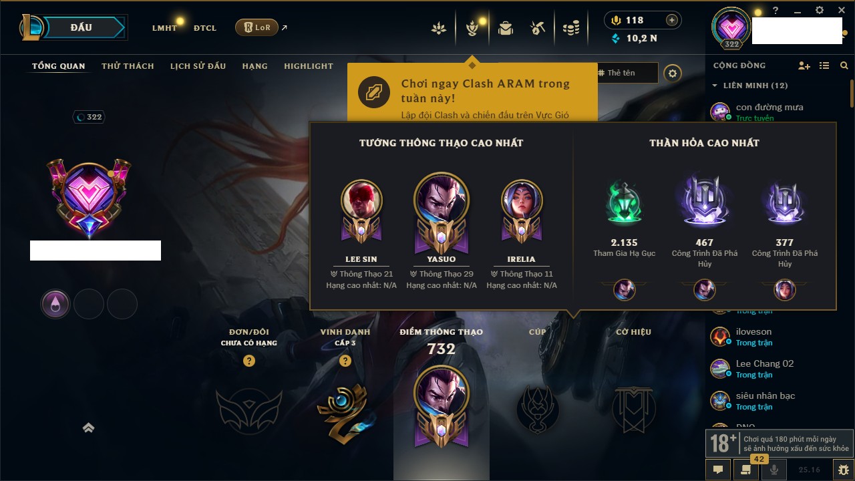The image size is (855, 481).
Task: Click the plus button to buy RP
Action: pyautogui.click(x=672, y=20)
